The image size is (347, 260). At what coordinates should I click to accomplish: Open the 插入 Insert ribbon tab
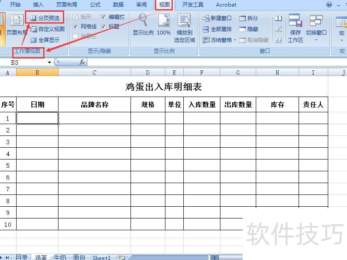[38, 5]
